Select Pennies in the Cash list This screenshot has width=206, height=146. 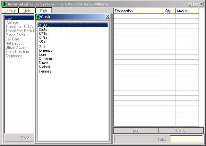click(45, 71)
